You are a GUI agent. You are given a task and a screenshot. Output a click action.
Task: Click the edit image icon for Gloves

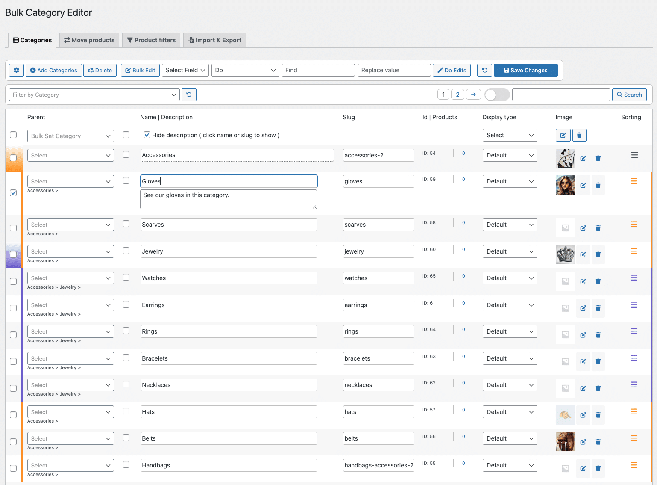click(583, 185)
